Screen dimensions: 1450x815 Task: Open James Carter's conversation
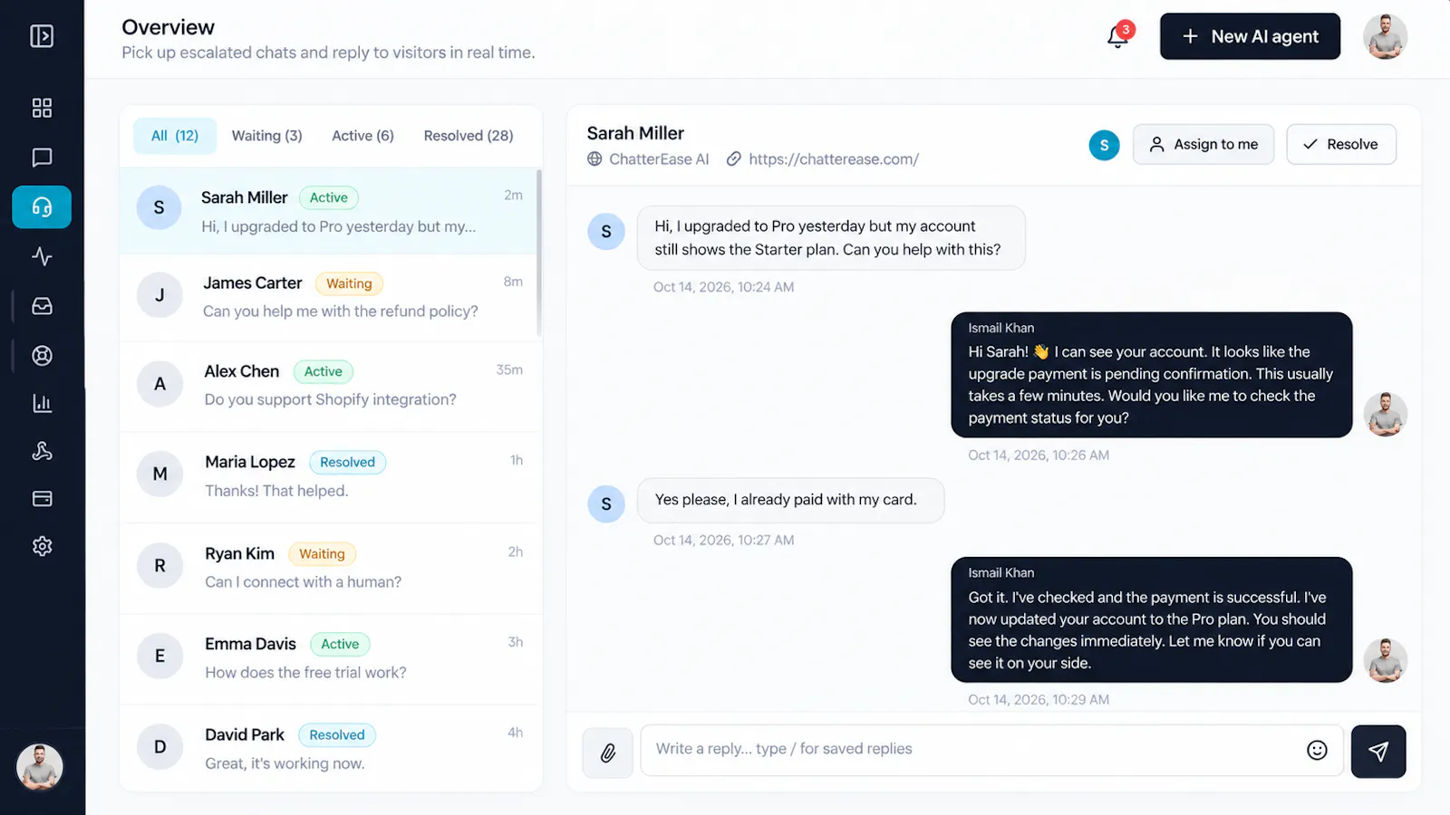(x=330, y=297)
